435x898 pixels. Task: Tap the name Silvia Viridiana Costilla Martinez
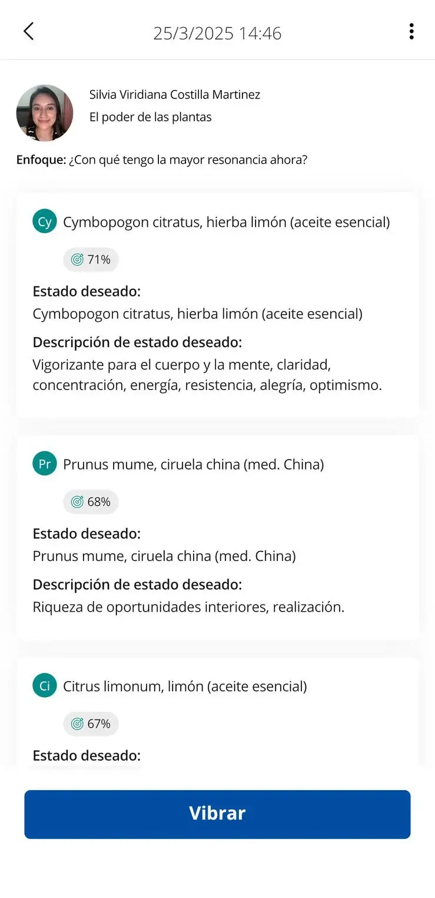click(x=175, y=94)
